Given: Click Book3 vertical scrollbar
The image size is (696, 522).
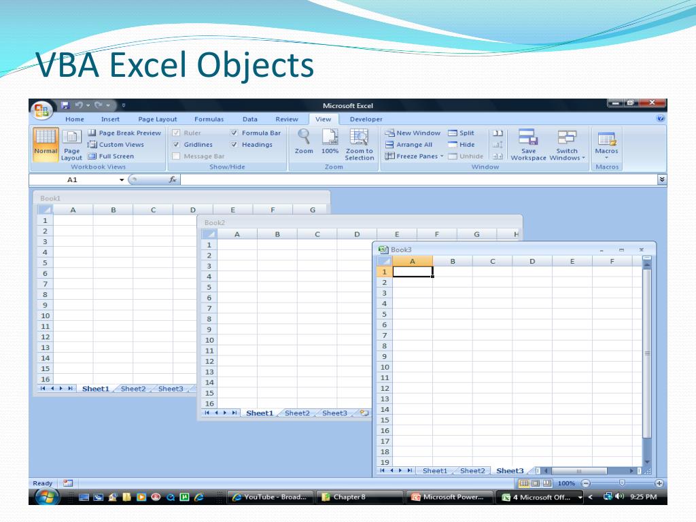Looking at the screenshot, I should tap(647, 353).
